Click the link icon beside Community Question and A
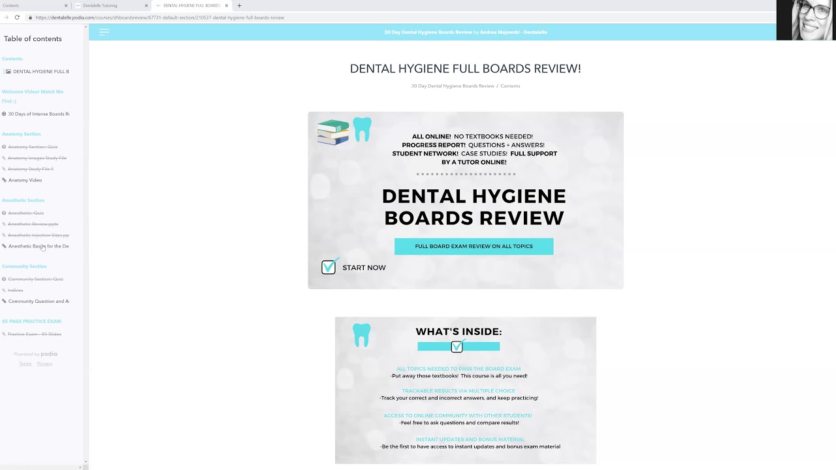The image size is (836, 470). point(4,301)
